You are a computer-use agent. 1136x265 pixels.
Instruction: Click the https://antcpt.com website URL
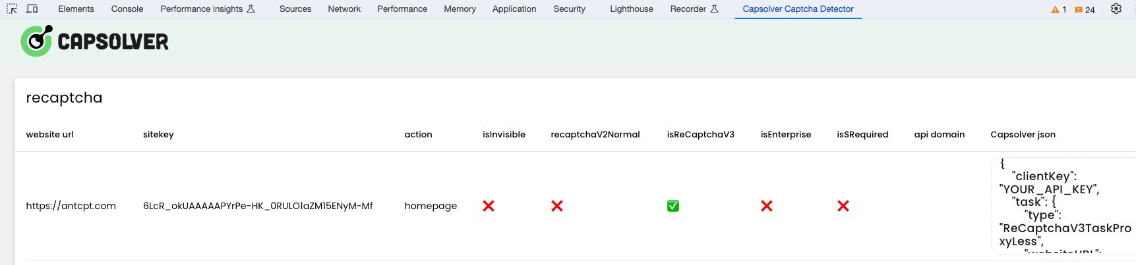[x=71, y=206]
